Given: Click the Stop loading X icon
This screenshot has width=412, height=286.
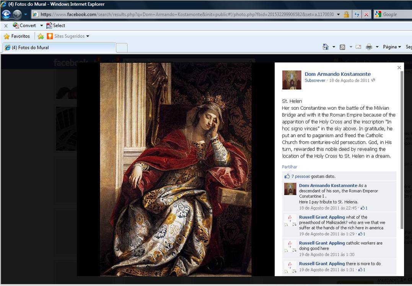Looking at the screenshot, I should click(366, 15).
